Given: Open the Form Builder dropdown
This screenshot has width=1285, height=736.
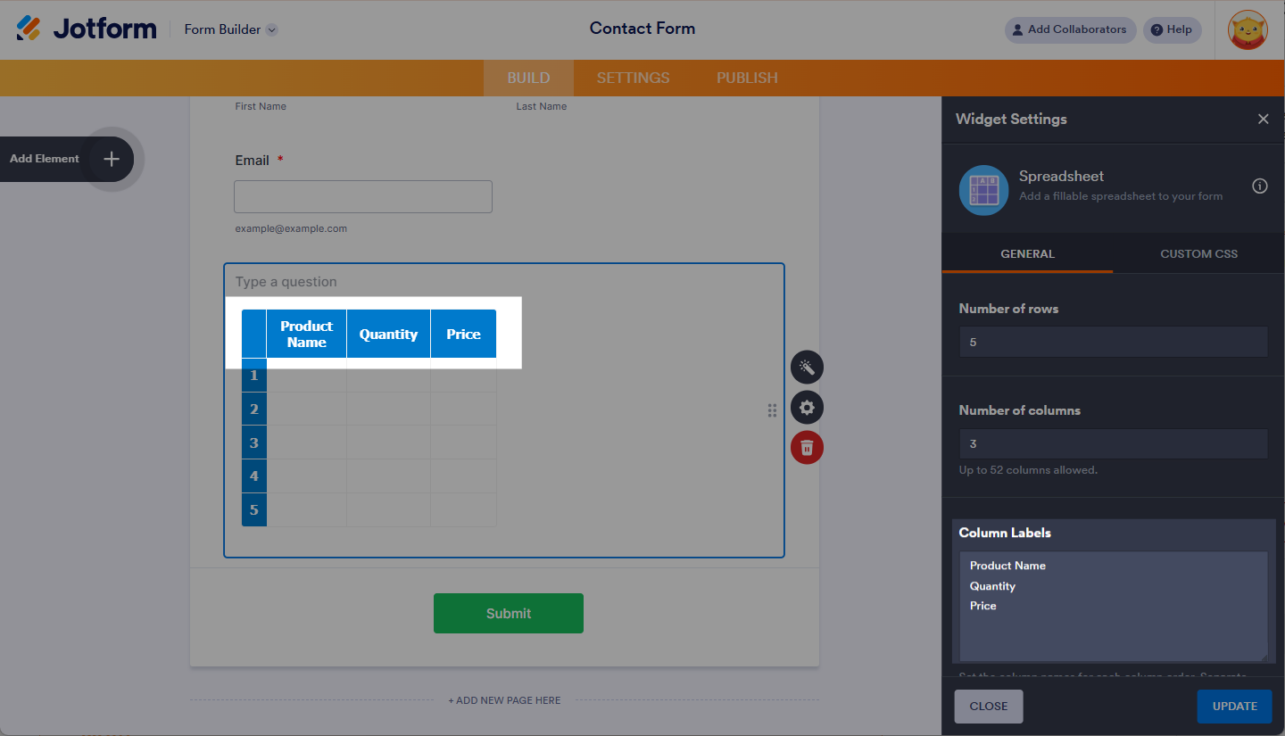Looking at the screenshot, I should (x=231, y=29).
